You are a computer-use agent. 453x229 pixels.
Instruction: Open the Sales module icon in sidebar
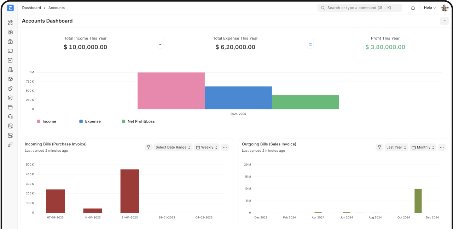[x=10, y=60]
